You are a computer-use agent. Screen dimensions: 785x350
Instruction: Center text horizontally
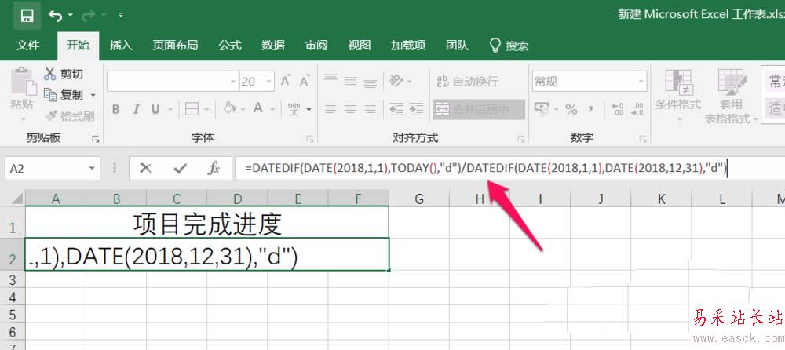pyautogui.click(x=350, y=108)
